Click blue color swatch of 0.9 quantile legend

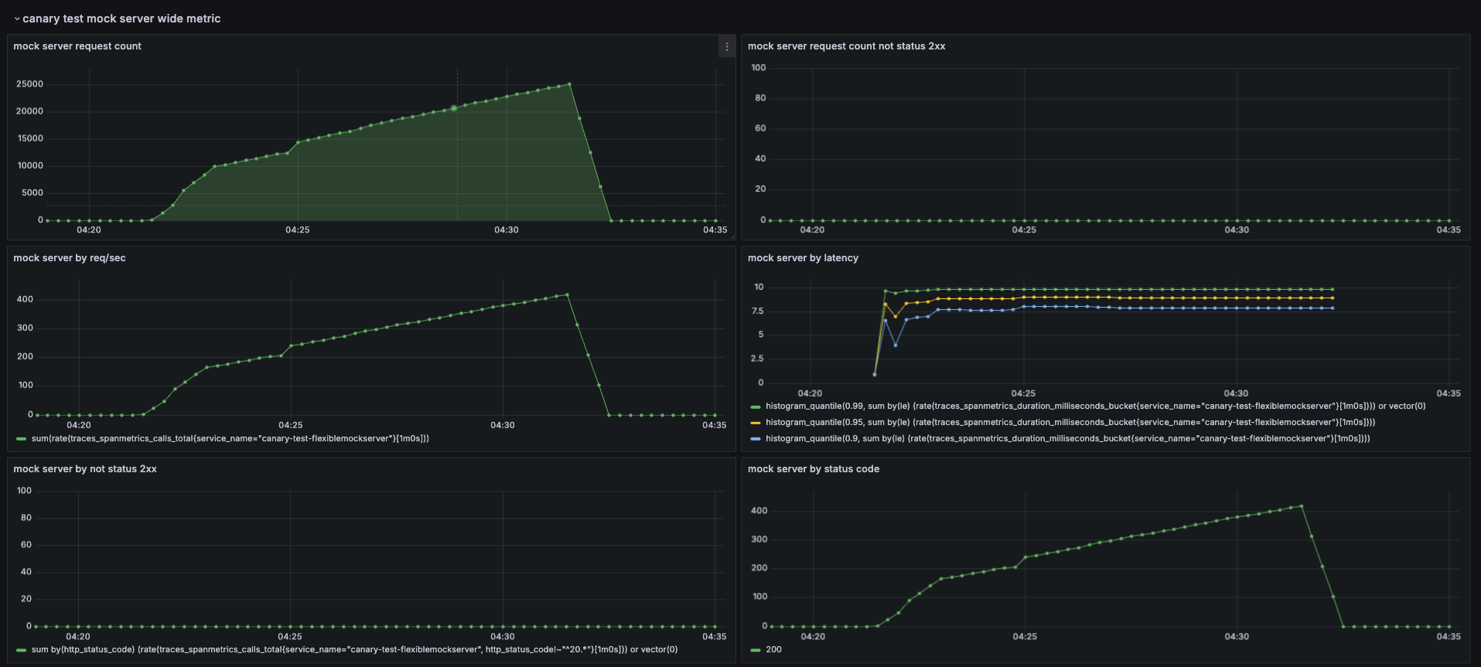[x=756, y=439]
